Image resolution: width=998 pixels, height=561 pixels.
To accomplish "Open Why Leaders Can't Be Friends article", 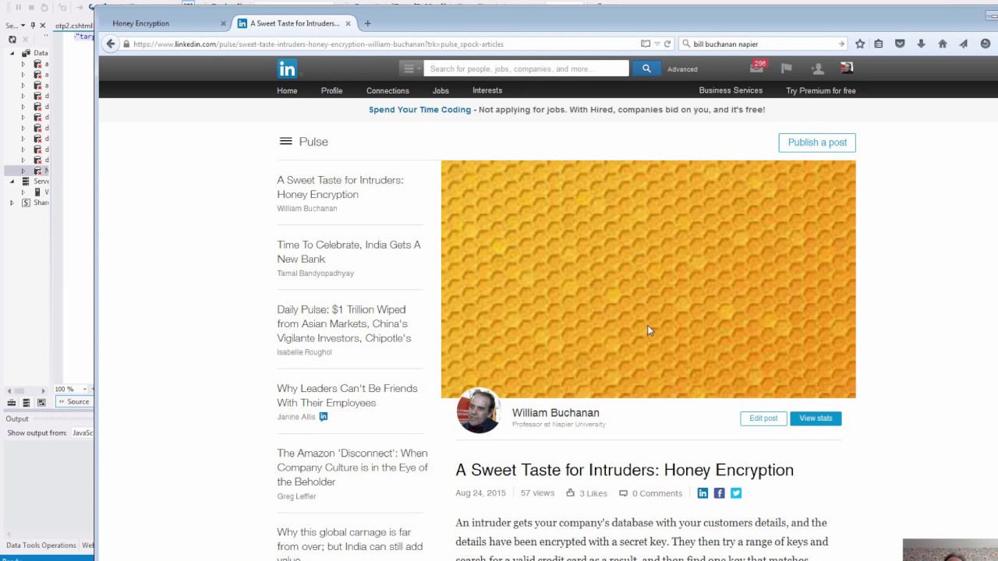I will click(347, 395).
